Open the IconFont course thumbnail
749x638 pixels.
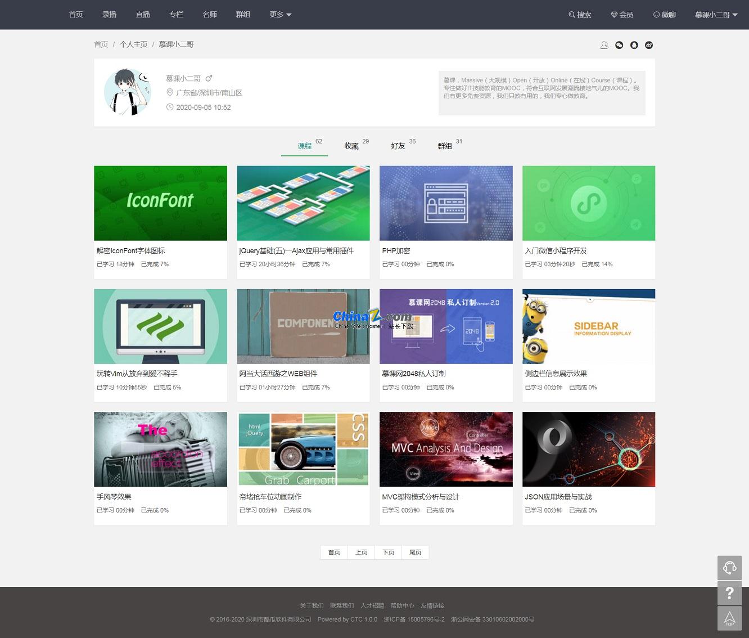click(x=160, y=203)
